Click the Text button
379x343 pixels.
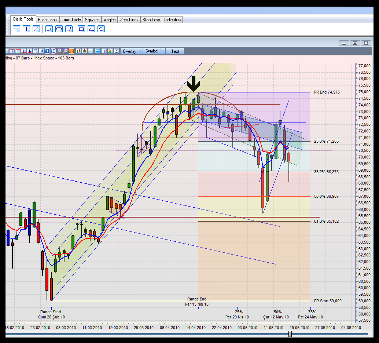175,51
